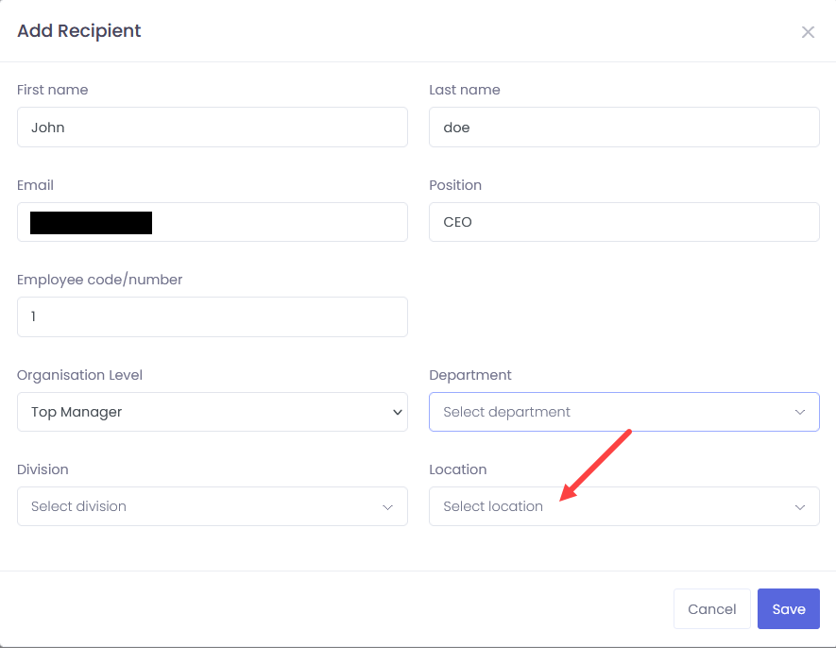Click the Organisation Level label

coord(79,375)
